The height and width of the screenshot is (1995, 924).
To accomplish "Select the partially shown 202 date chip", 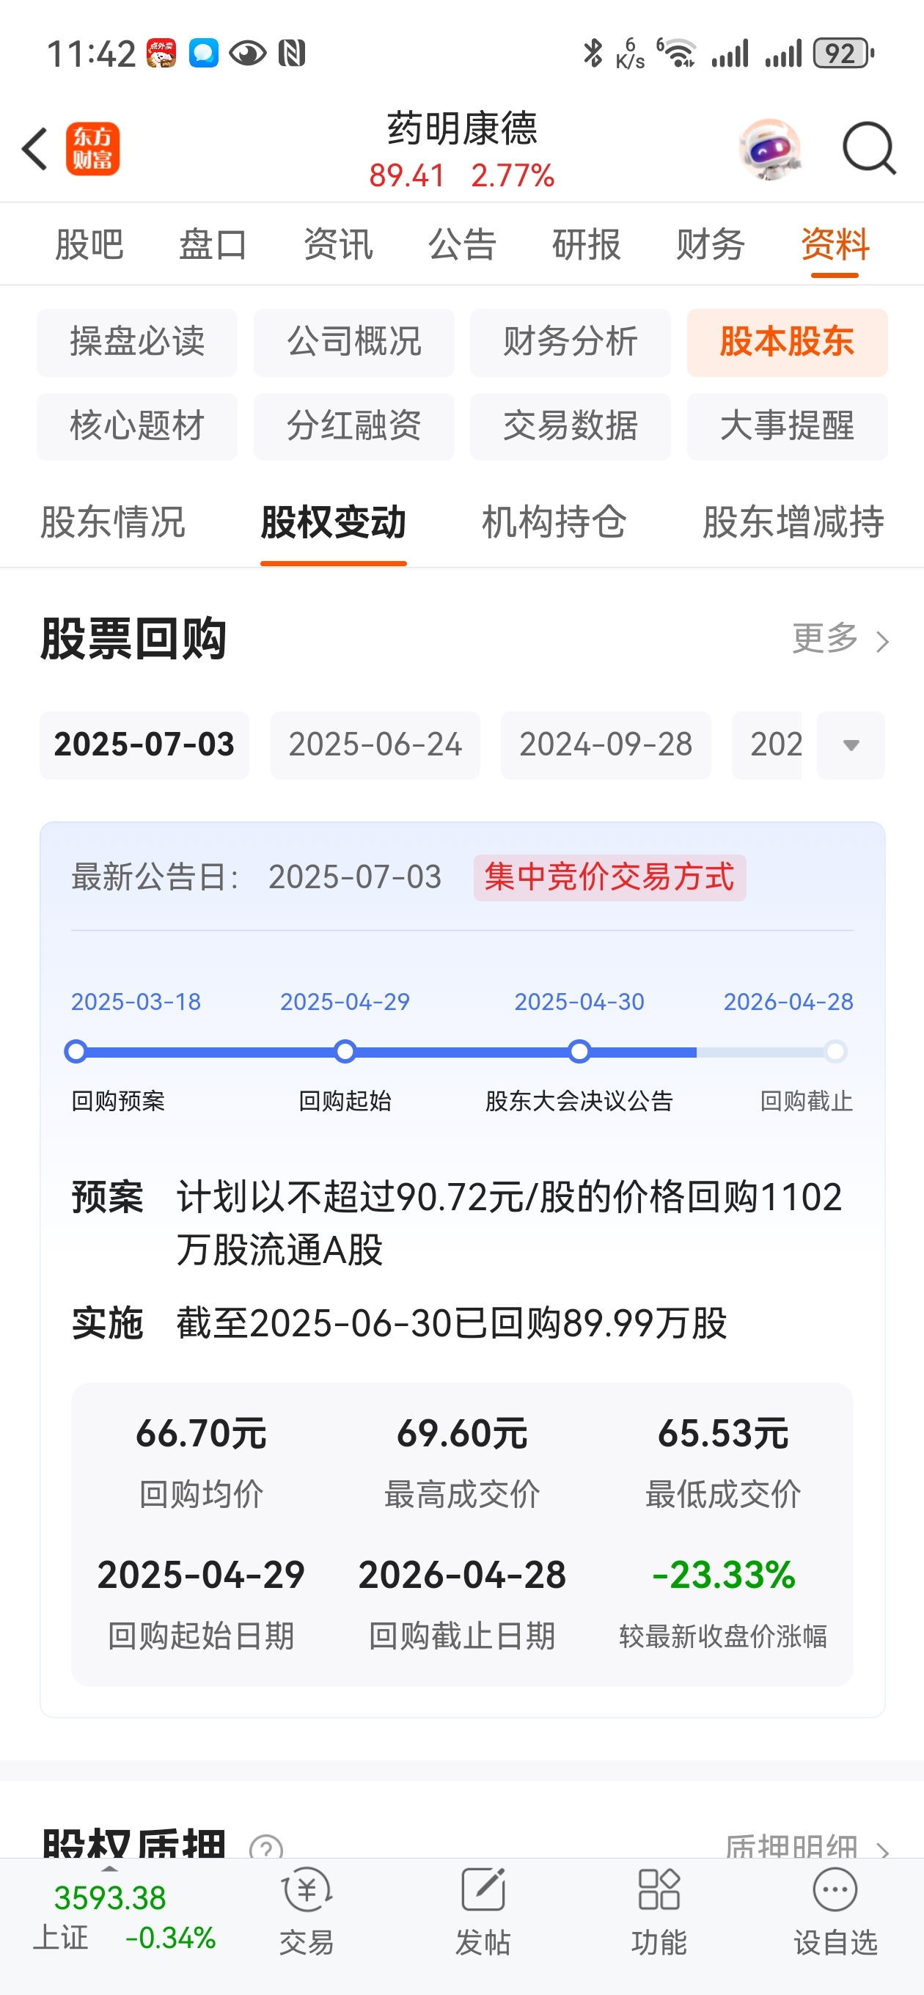I will (767, 745).
